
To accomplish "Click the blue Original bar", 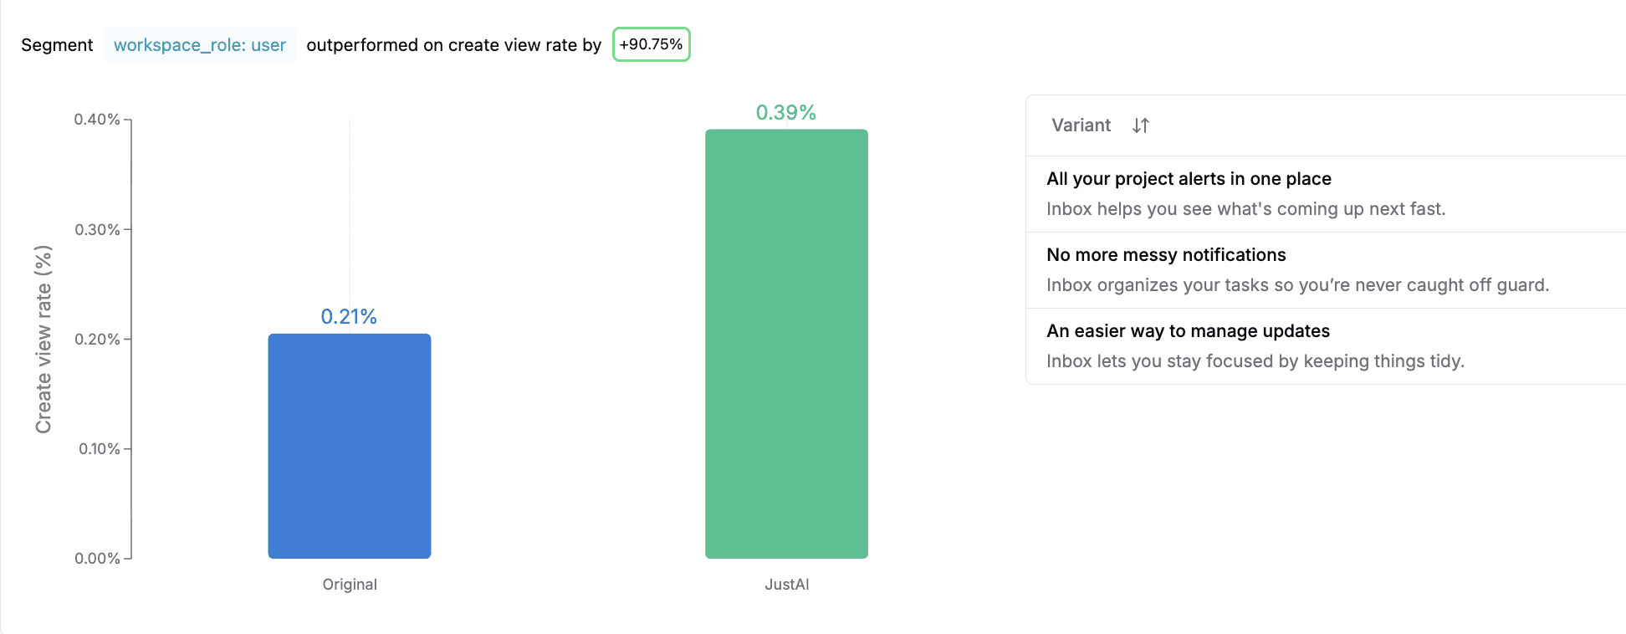I will (349, 446).
